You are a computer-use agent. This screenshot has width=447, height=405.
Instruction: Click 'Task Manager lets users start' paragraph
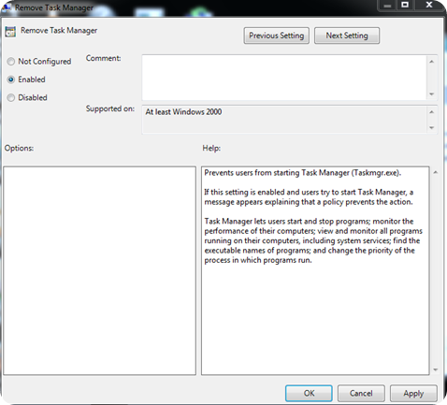click(x=313, y=240)
